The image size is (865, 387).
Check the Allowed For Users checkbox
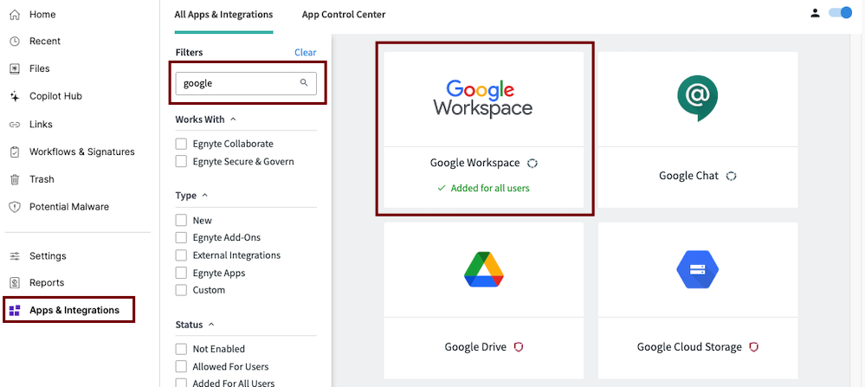click(x=181, y=366)
